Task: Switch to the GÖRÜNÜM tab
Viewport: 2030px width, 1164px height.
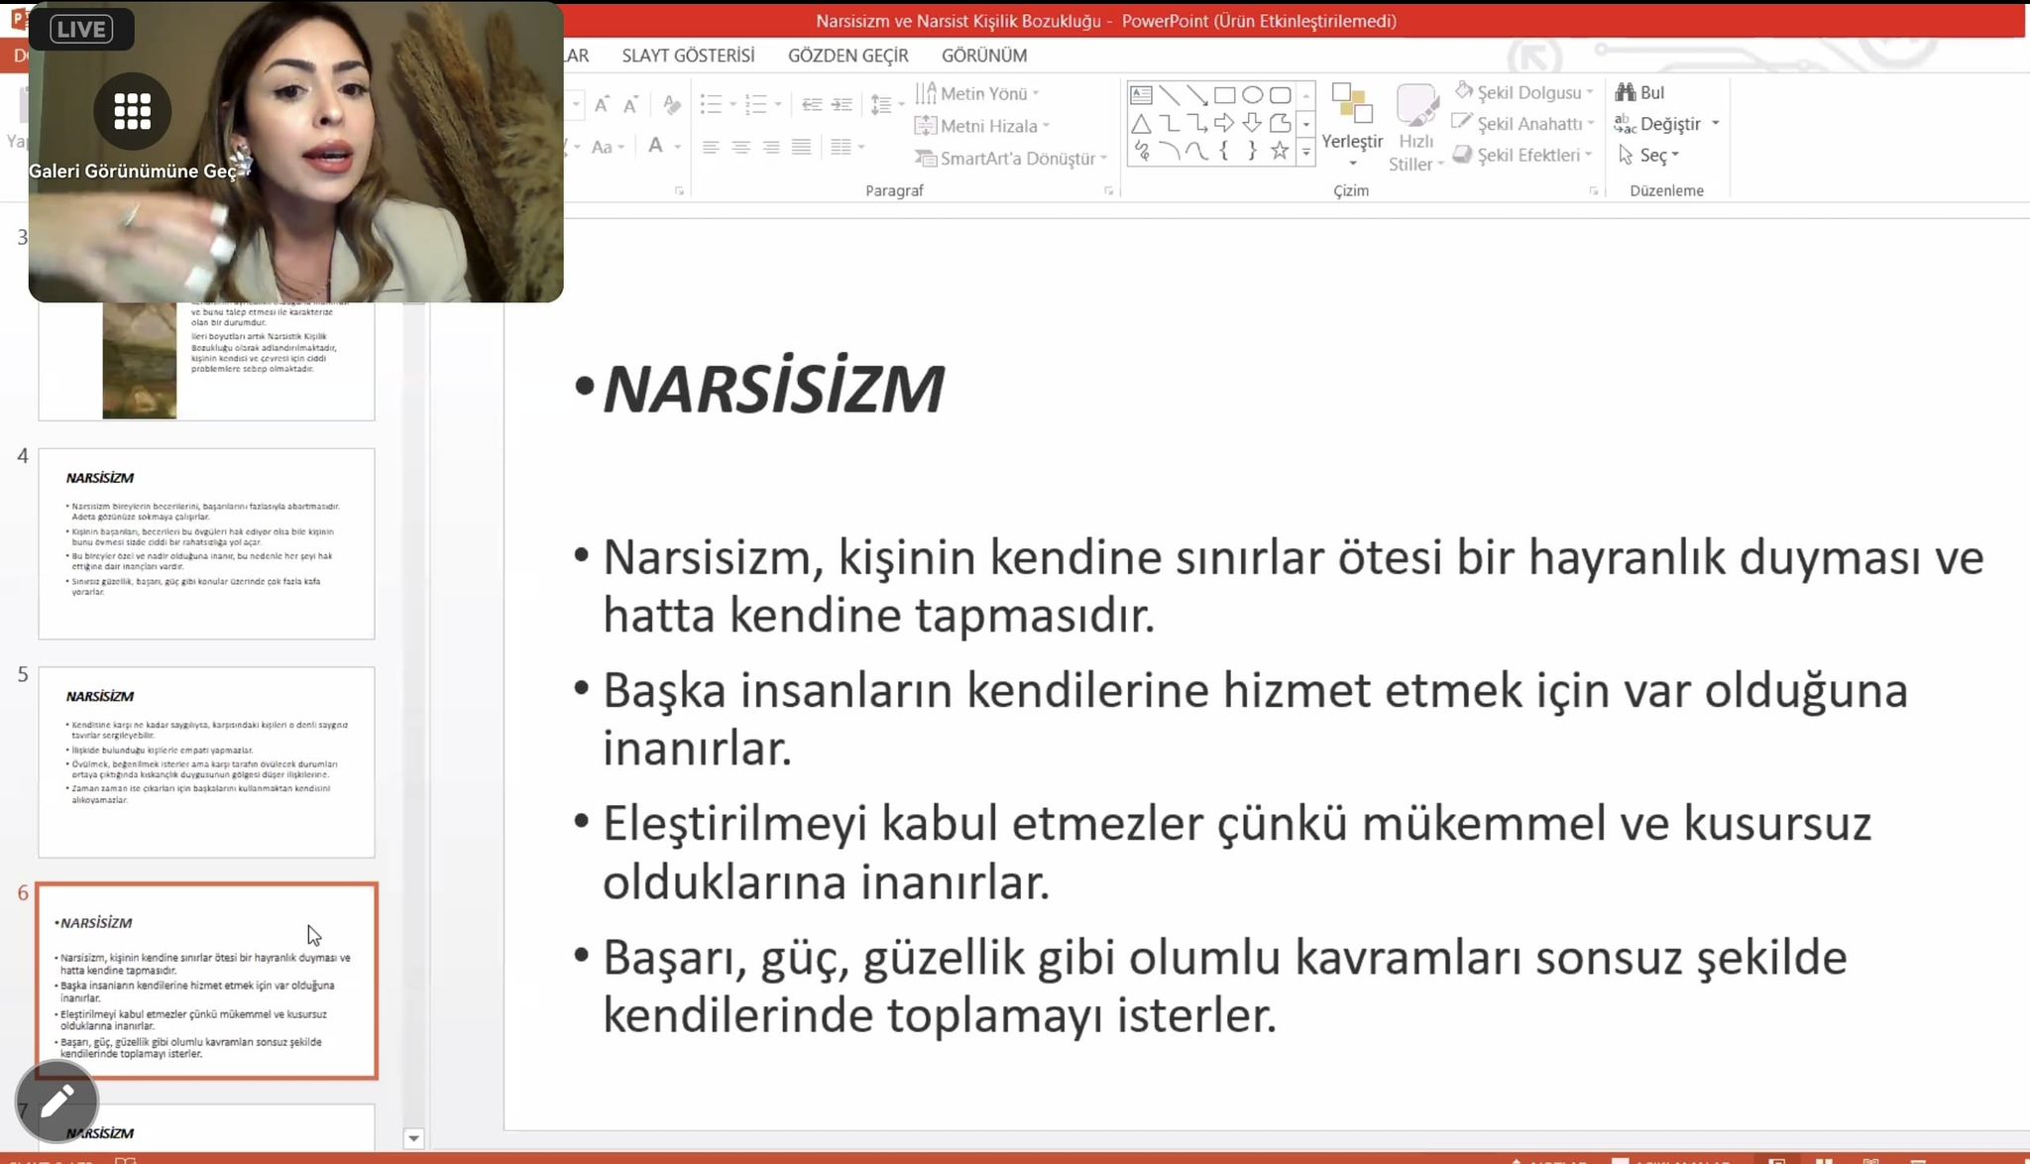Action: [983, 56]
